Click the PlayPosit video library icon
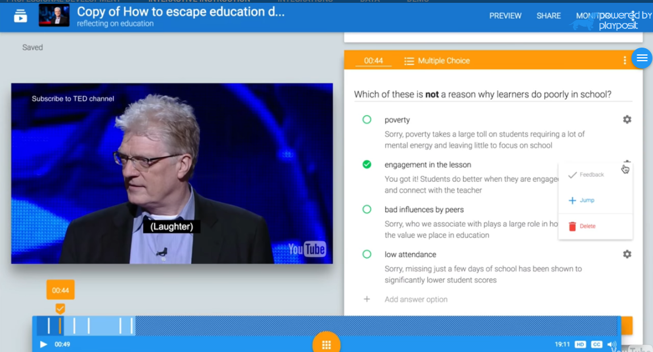This screenshot has width=653, height=352. 20,16
